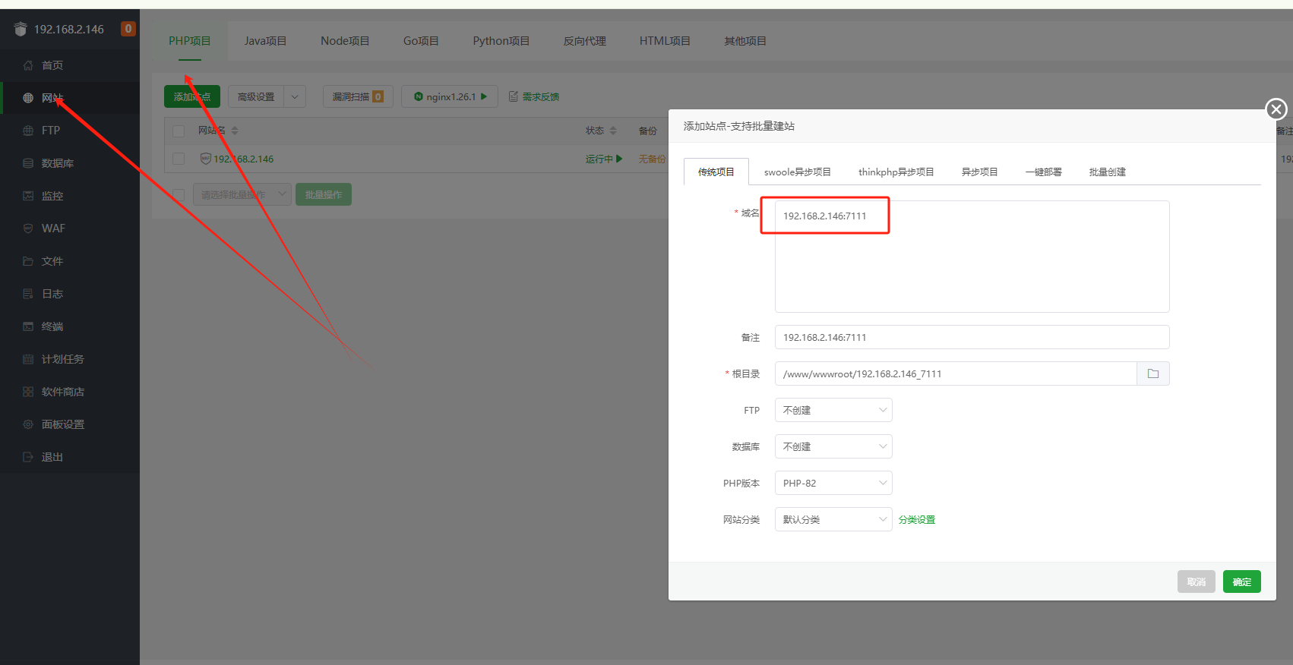1293x665 pixels.
Task: Select the 网站 globe icon in sidebar
Action: pos(28,98)
